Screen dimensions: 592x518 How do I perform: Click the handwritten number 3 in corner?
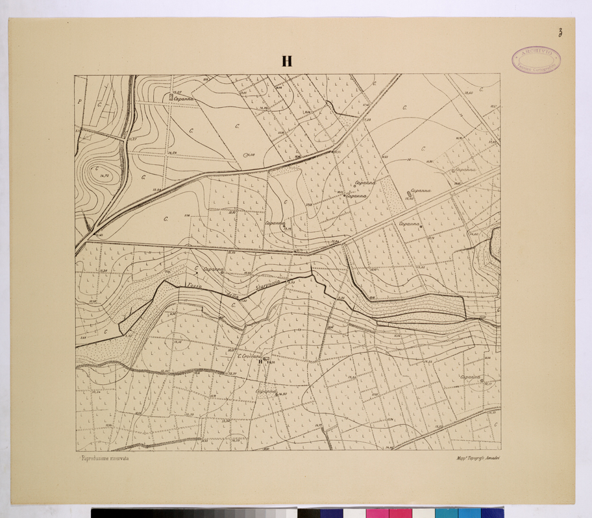point(558,34)
